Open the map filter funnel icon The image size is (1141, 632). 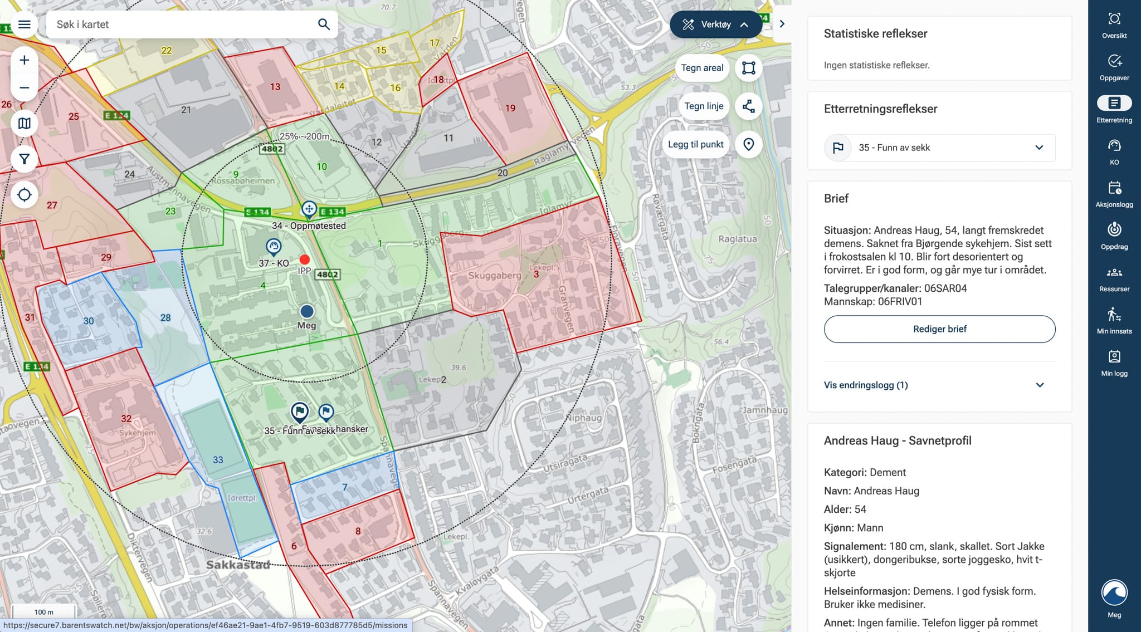24,159
